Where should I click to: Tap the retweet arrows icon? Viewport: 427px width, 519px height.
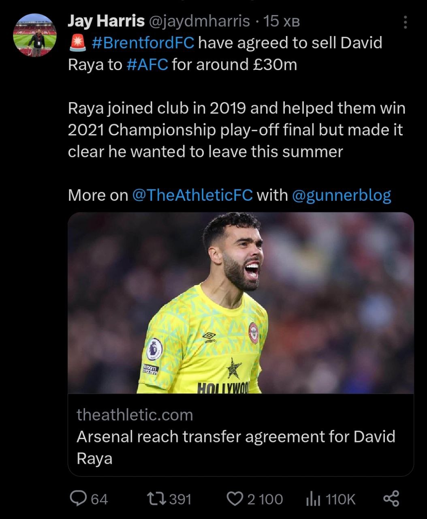click(x=156, y=498)
